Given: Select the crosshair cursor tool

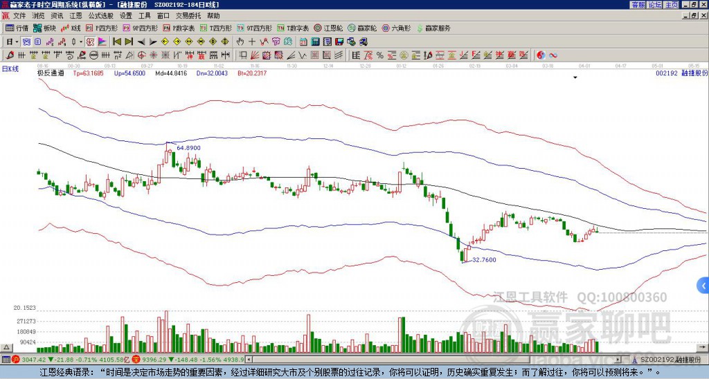Looking at the screenshot, I should click(x=252, y=41).
